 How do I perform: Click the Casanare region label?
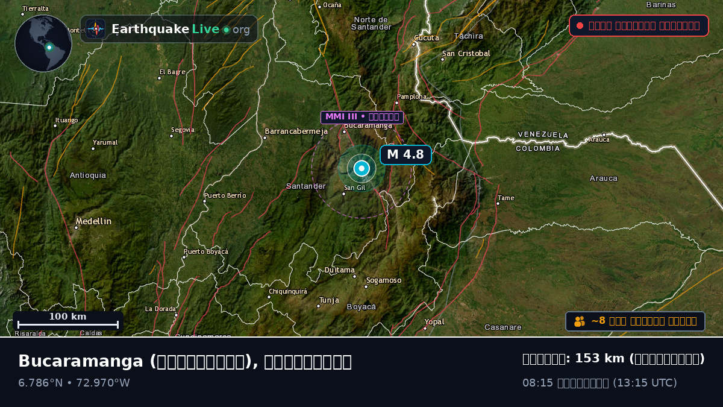click(x=503, y=327)
